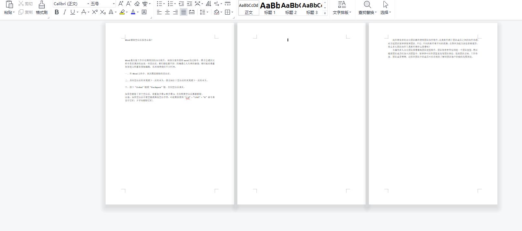522x231 pixels.
Task: Click the tab stops ruler icon
Action: tap(228, 4)
